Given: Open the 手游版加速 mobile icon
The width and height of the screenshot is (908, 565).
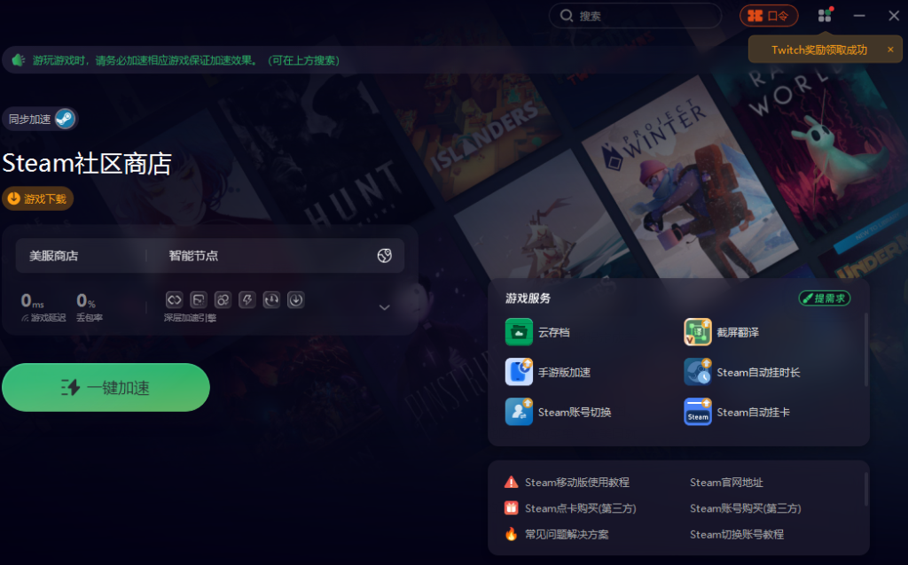Looking at the screenshot, I should pyautogui.click(x=519, y=372).
